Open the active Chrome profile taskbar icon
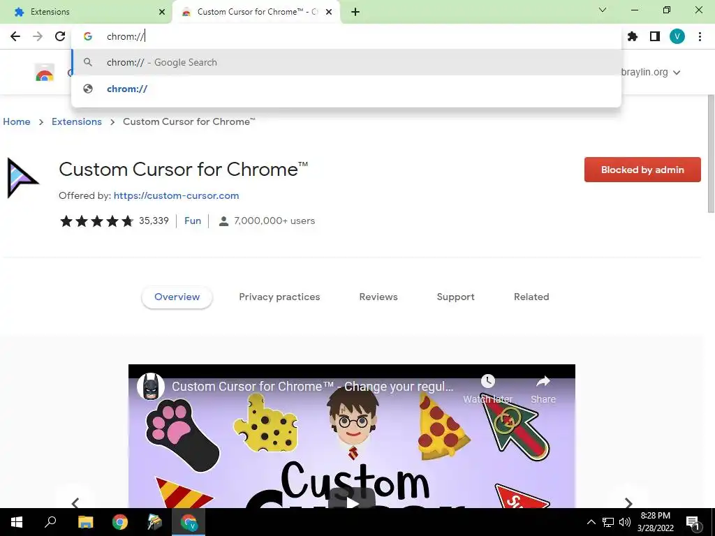Viewport: 715px width, 536px height. coord(189,522)
